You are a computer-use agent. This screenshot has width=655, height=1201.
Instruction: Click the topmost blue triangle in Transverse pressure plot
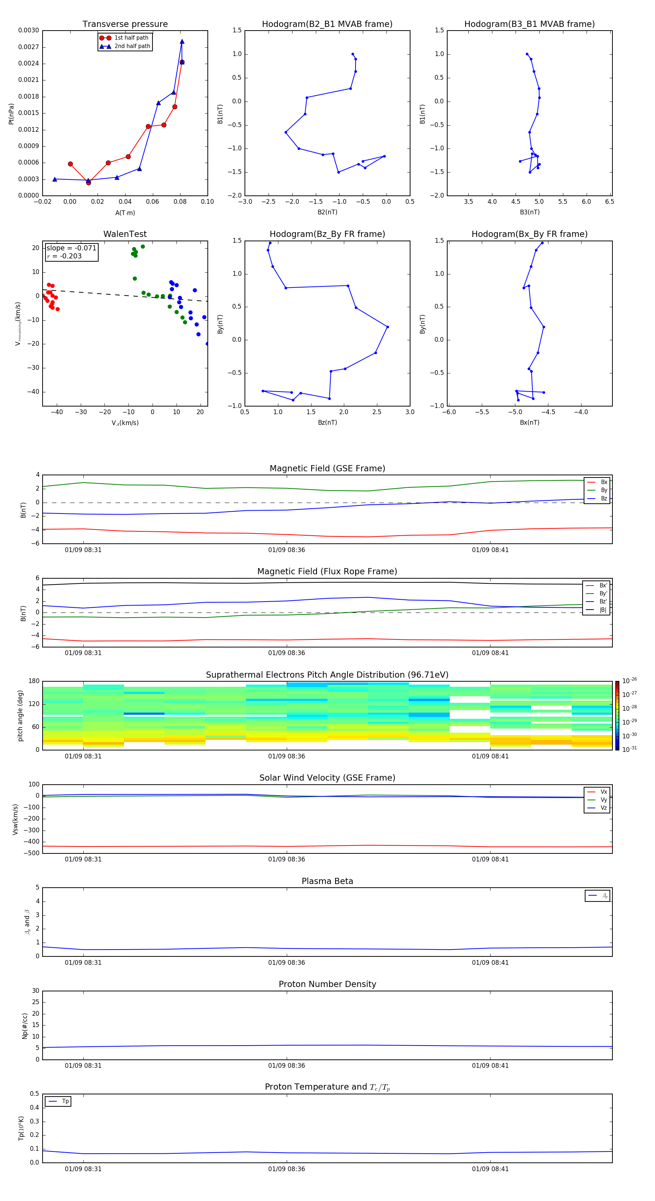pos(182,41)
